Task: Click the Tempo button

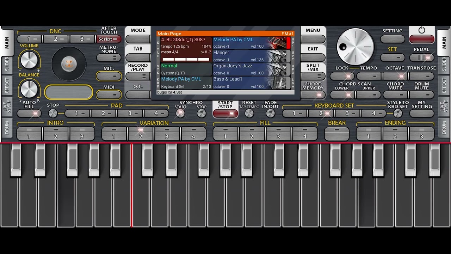Action: (369, 76)
